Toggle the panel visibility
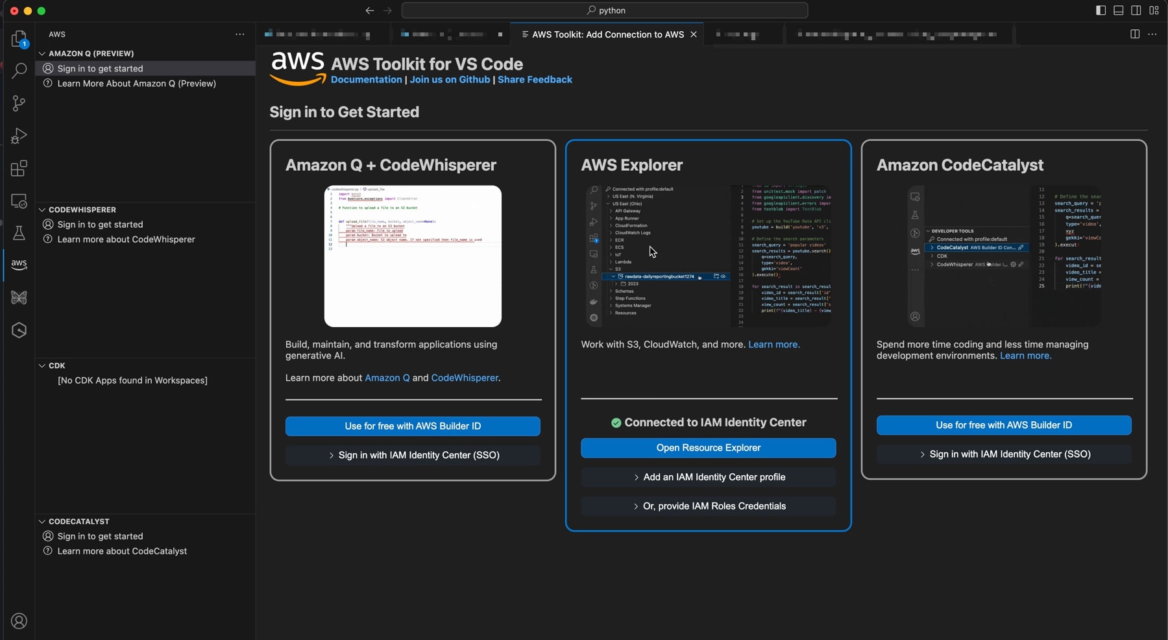Image resolution: width=1168 pixels, height=640 pixels. tap(1119, 10)
